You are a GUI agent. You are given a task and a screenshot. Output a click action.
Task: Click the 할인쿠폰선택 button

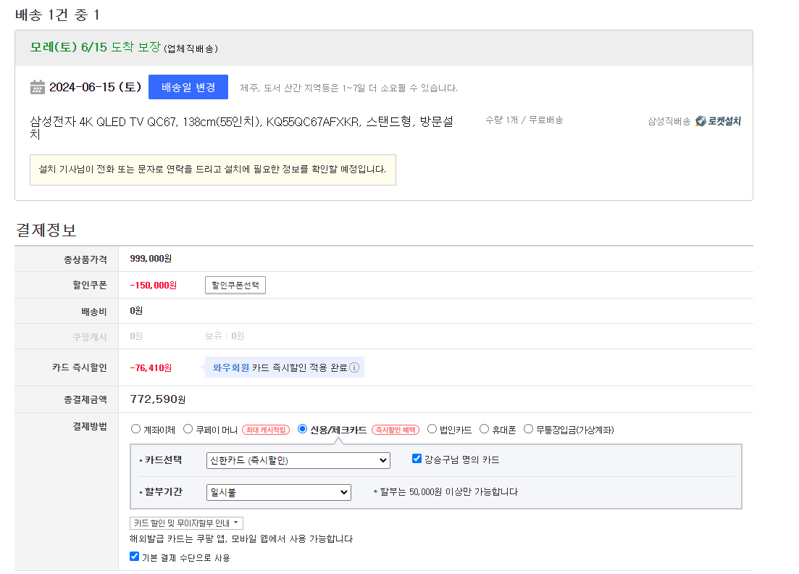click(235, 285)
